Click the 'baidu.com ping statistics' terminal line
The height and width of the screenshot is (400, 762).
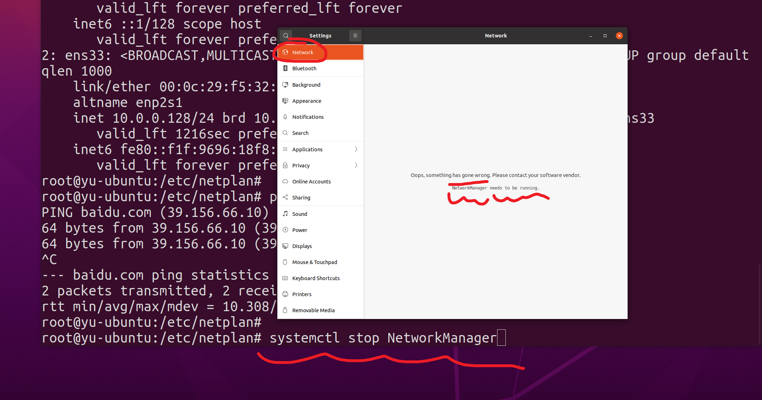pyautogui.click(x=155, y=275)
